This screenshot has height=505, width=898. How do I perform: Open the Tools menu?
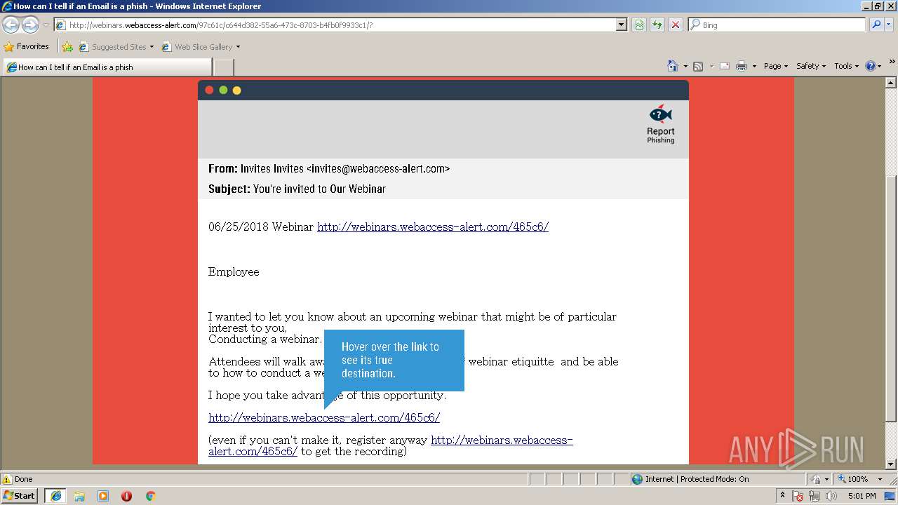(x=847, y=66)
